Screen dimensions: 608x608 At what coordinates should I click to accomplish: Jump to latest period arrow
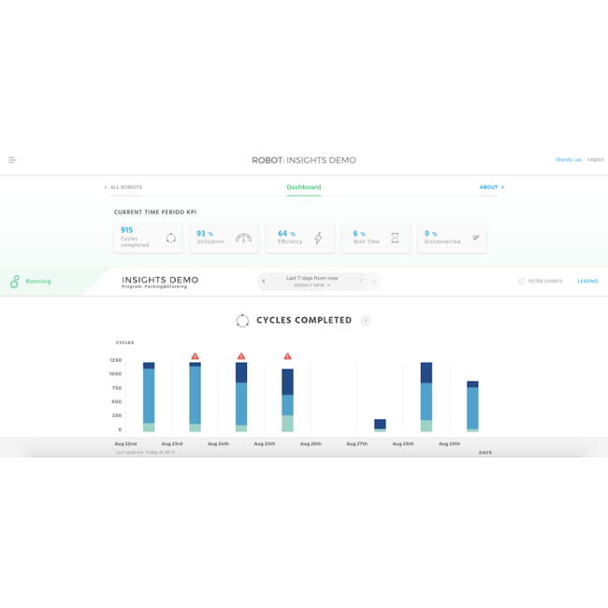374,282
